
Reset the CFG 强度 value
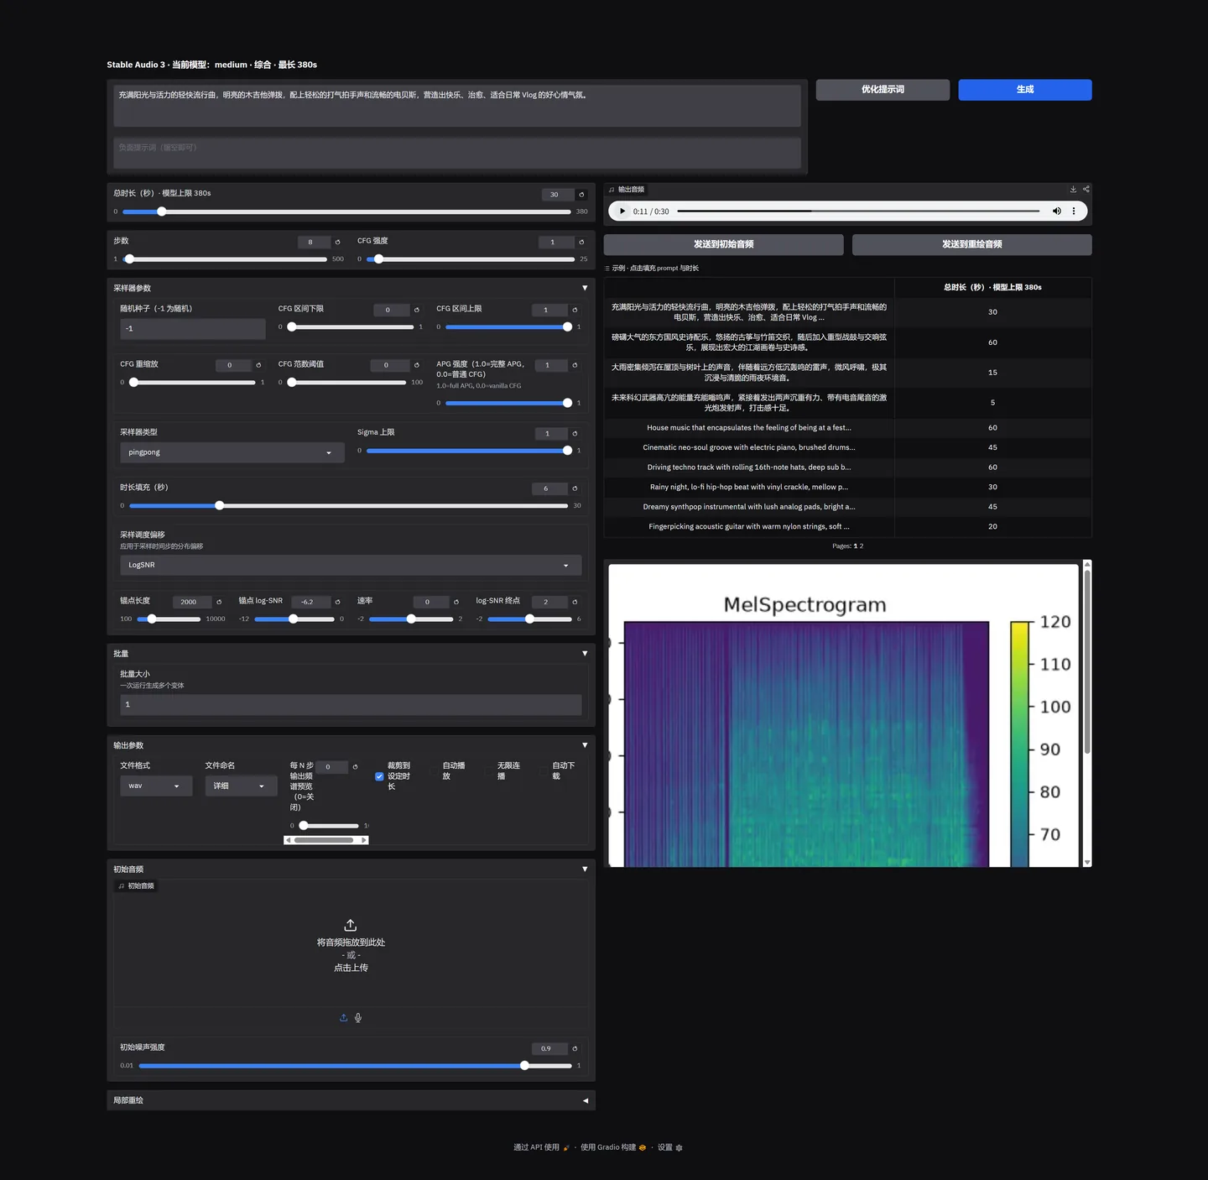pos(581,243)
